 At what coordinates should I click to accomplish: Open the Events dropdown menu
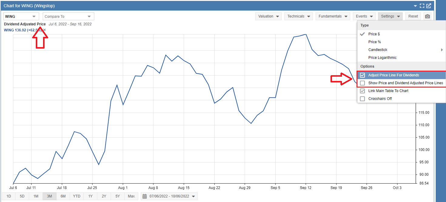364,16
